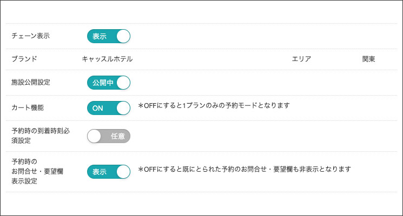Image resolution: width=403 pixels, height=216 pixels.
Task: Toggle the チェーン表示 switch off
Action: pos(109,36)
